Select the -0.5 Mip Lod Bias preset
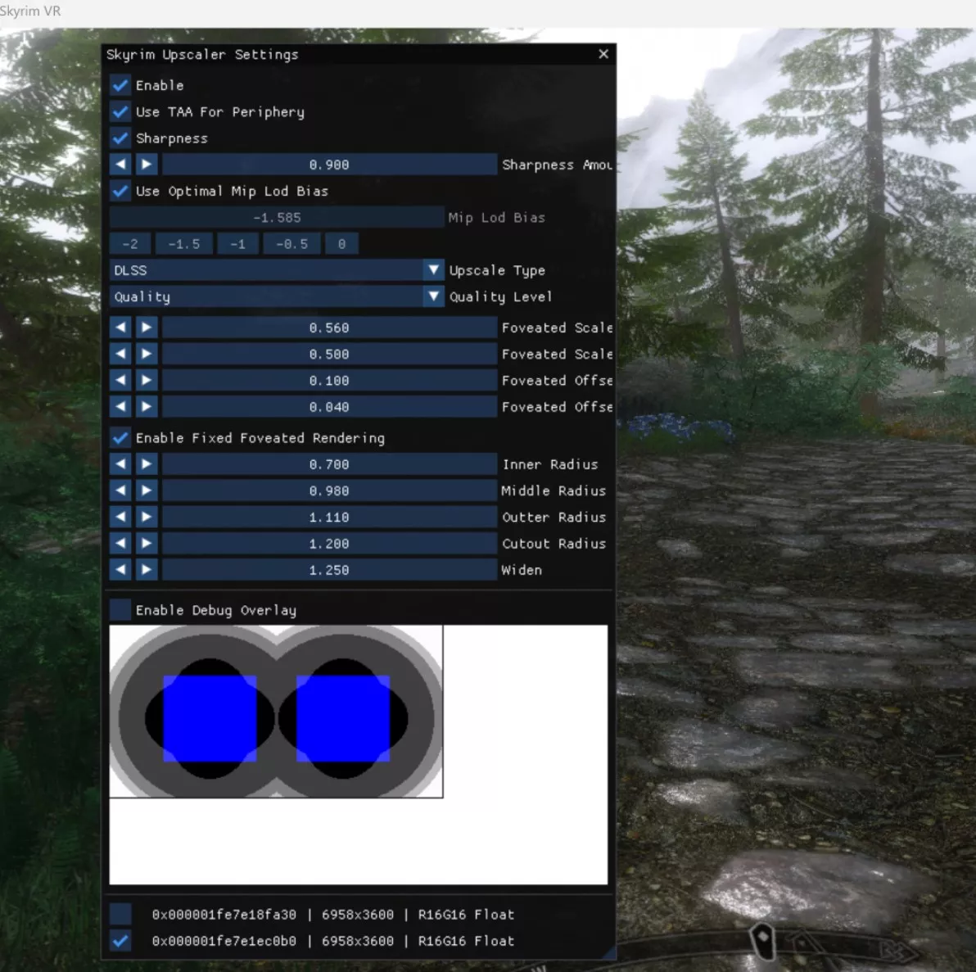The image size is (976, 972). [x=292, y=244]
